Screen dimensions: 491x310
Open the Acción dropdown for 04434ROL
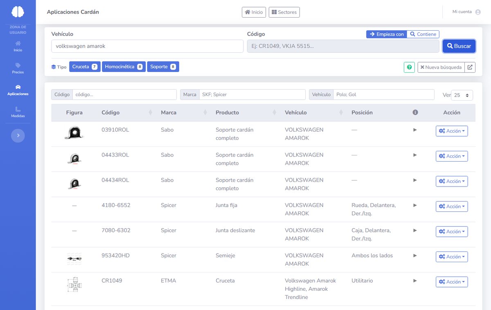coord(452,181)
